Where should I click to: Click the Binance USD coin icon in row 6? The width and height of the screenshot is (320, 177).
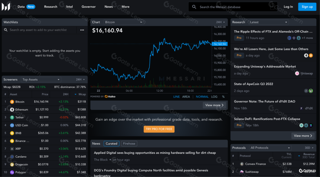pyautogui.click(x=12, y=141)
